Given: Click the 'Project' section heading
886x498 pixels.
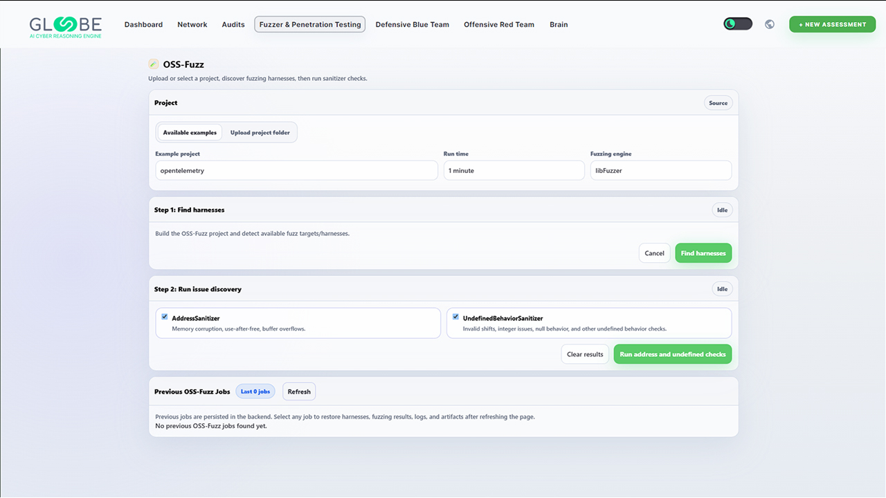Looking at the screenshot, I should pos(166,103).
